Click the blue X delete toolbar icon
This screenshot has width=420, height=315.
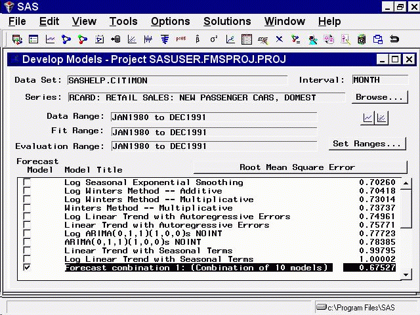click(280, 39)
